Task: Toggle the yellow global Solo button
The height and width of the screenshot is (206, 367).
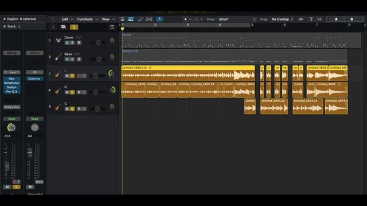Action: pyautogui.click(x=74, y=27)
